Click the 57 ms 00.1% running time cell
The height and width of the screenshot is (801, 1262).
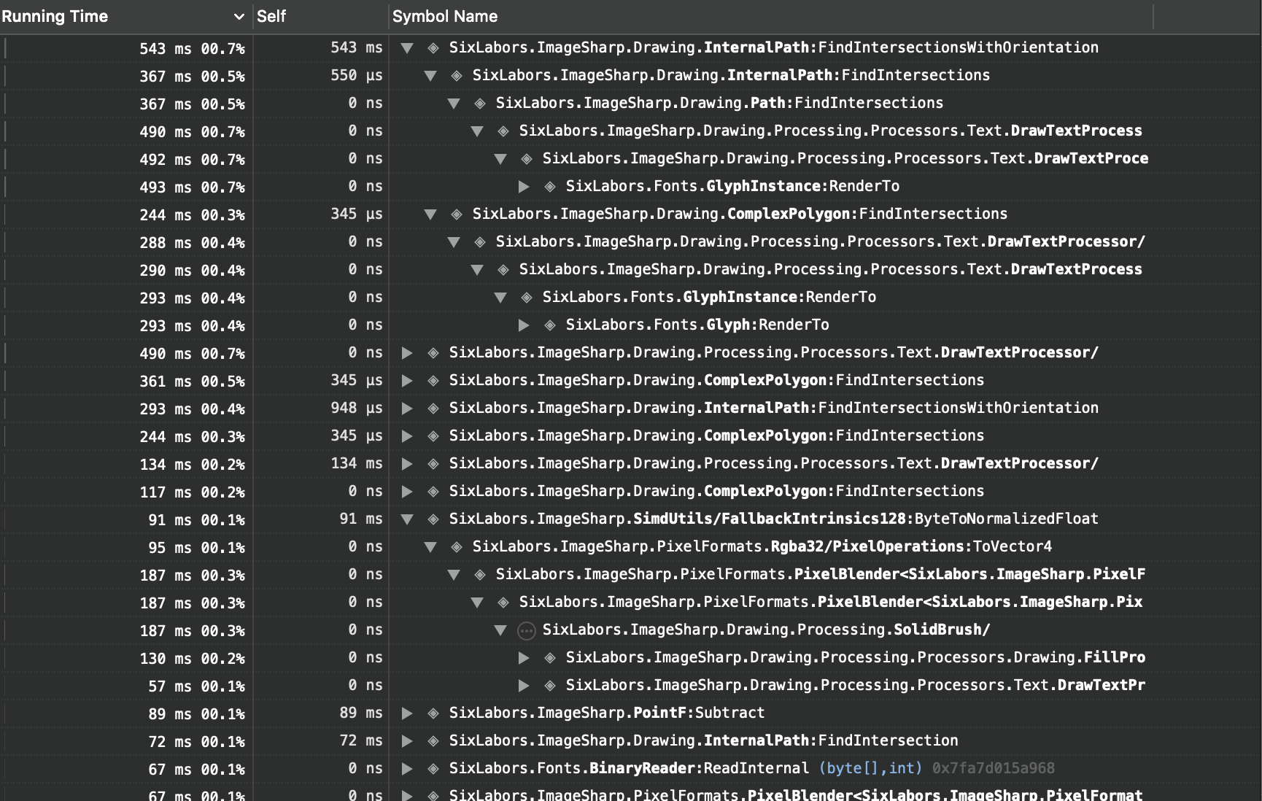click(196, 686)
